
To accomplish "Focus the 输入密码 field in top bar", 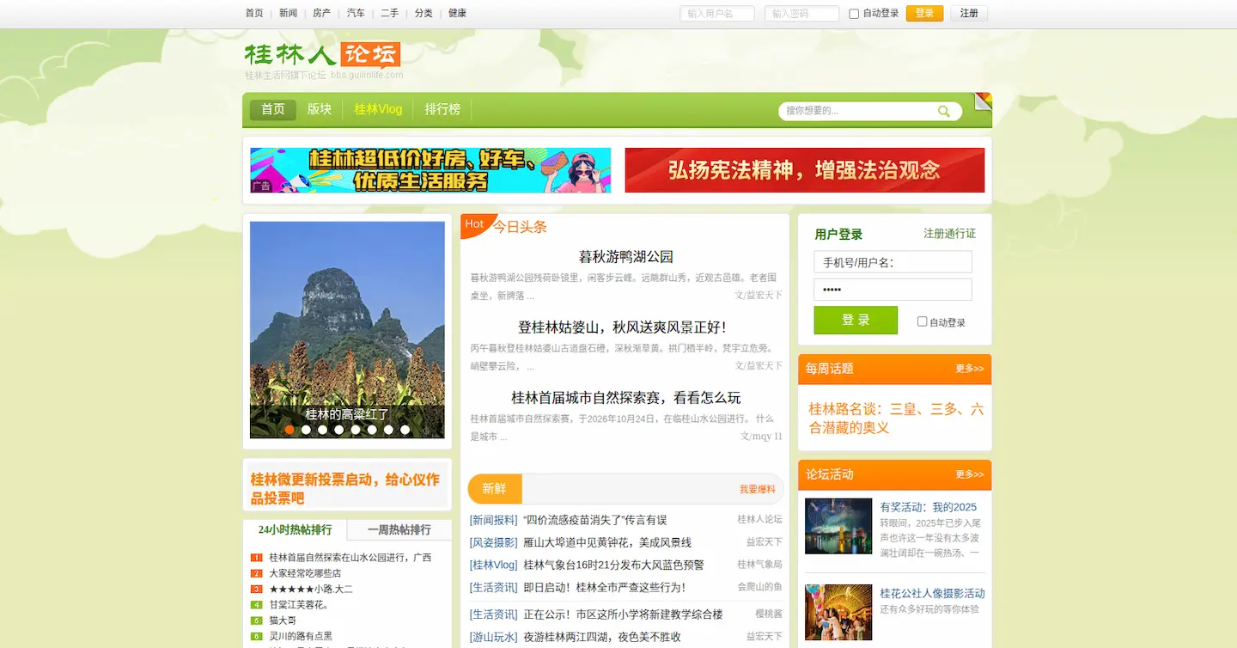I will click(x=801, y=14).
